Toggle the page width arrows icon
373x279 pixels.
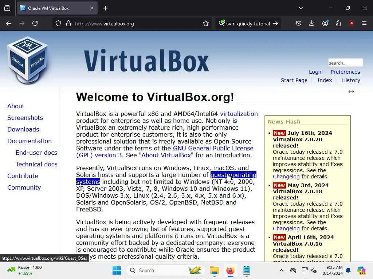(x=351, y=92)
